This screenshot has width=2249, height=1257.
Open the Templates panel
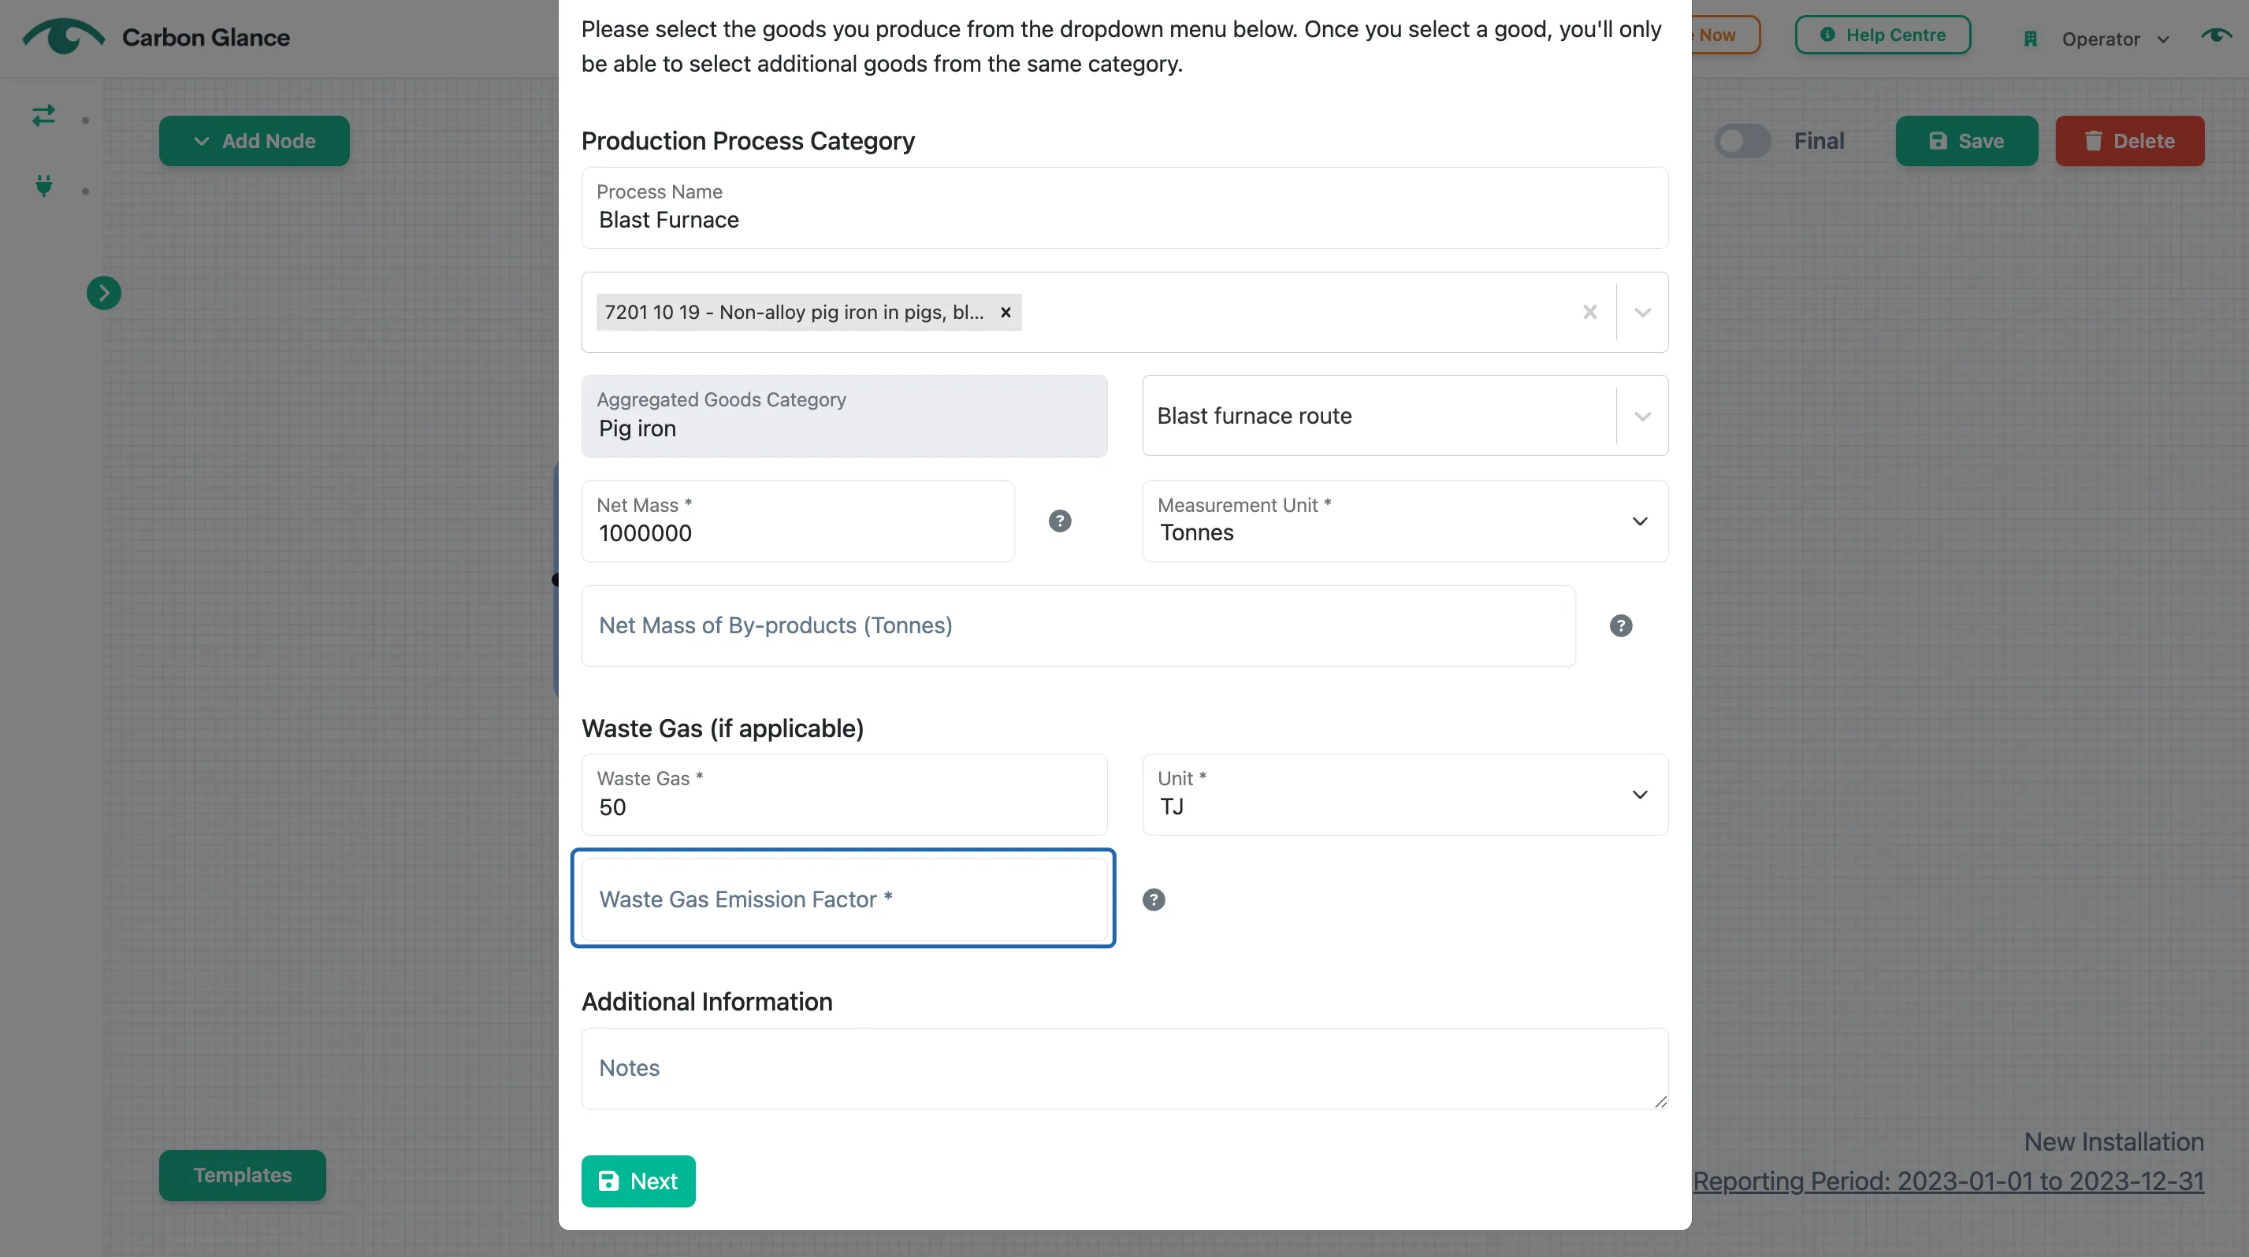(242, 1175)
